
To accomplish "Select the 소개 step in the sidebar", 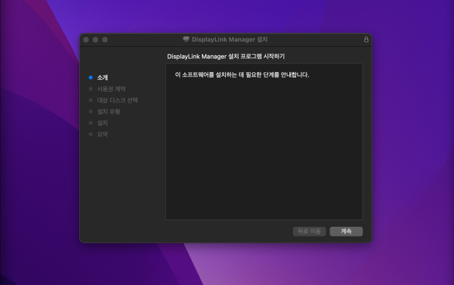I will pos(102,78).
